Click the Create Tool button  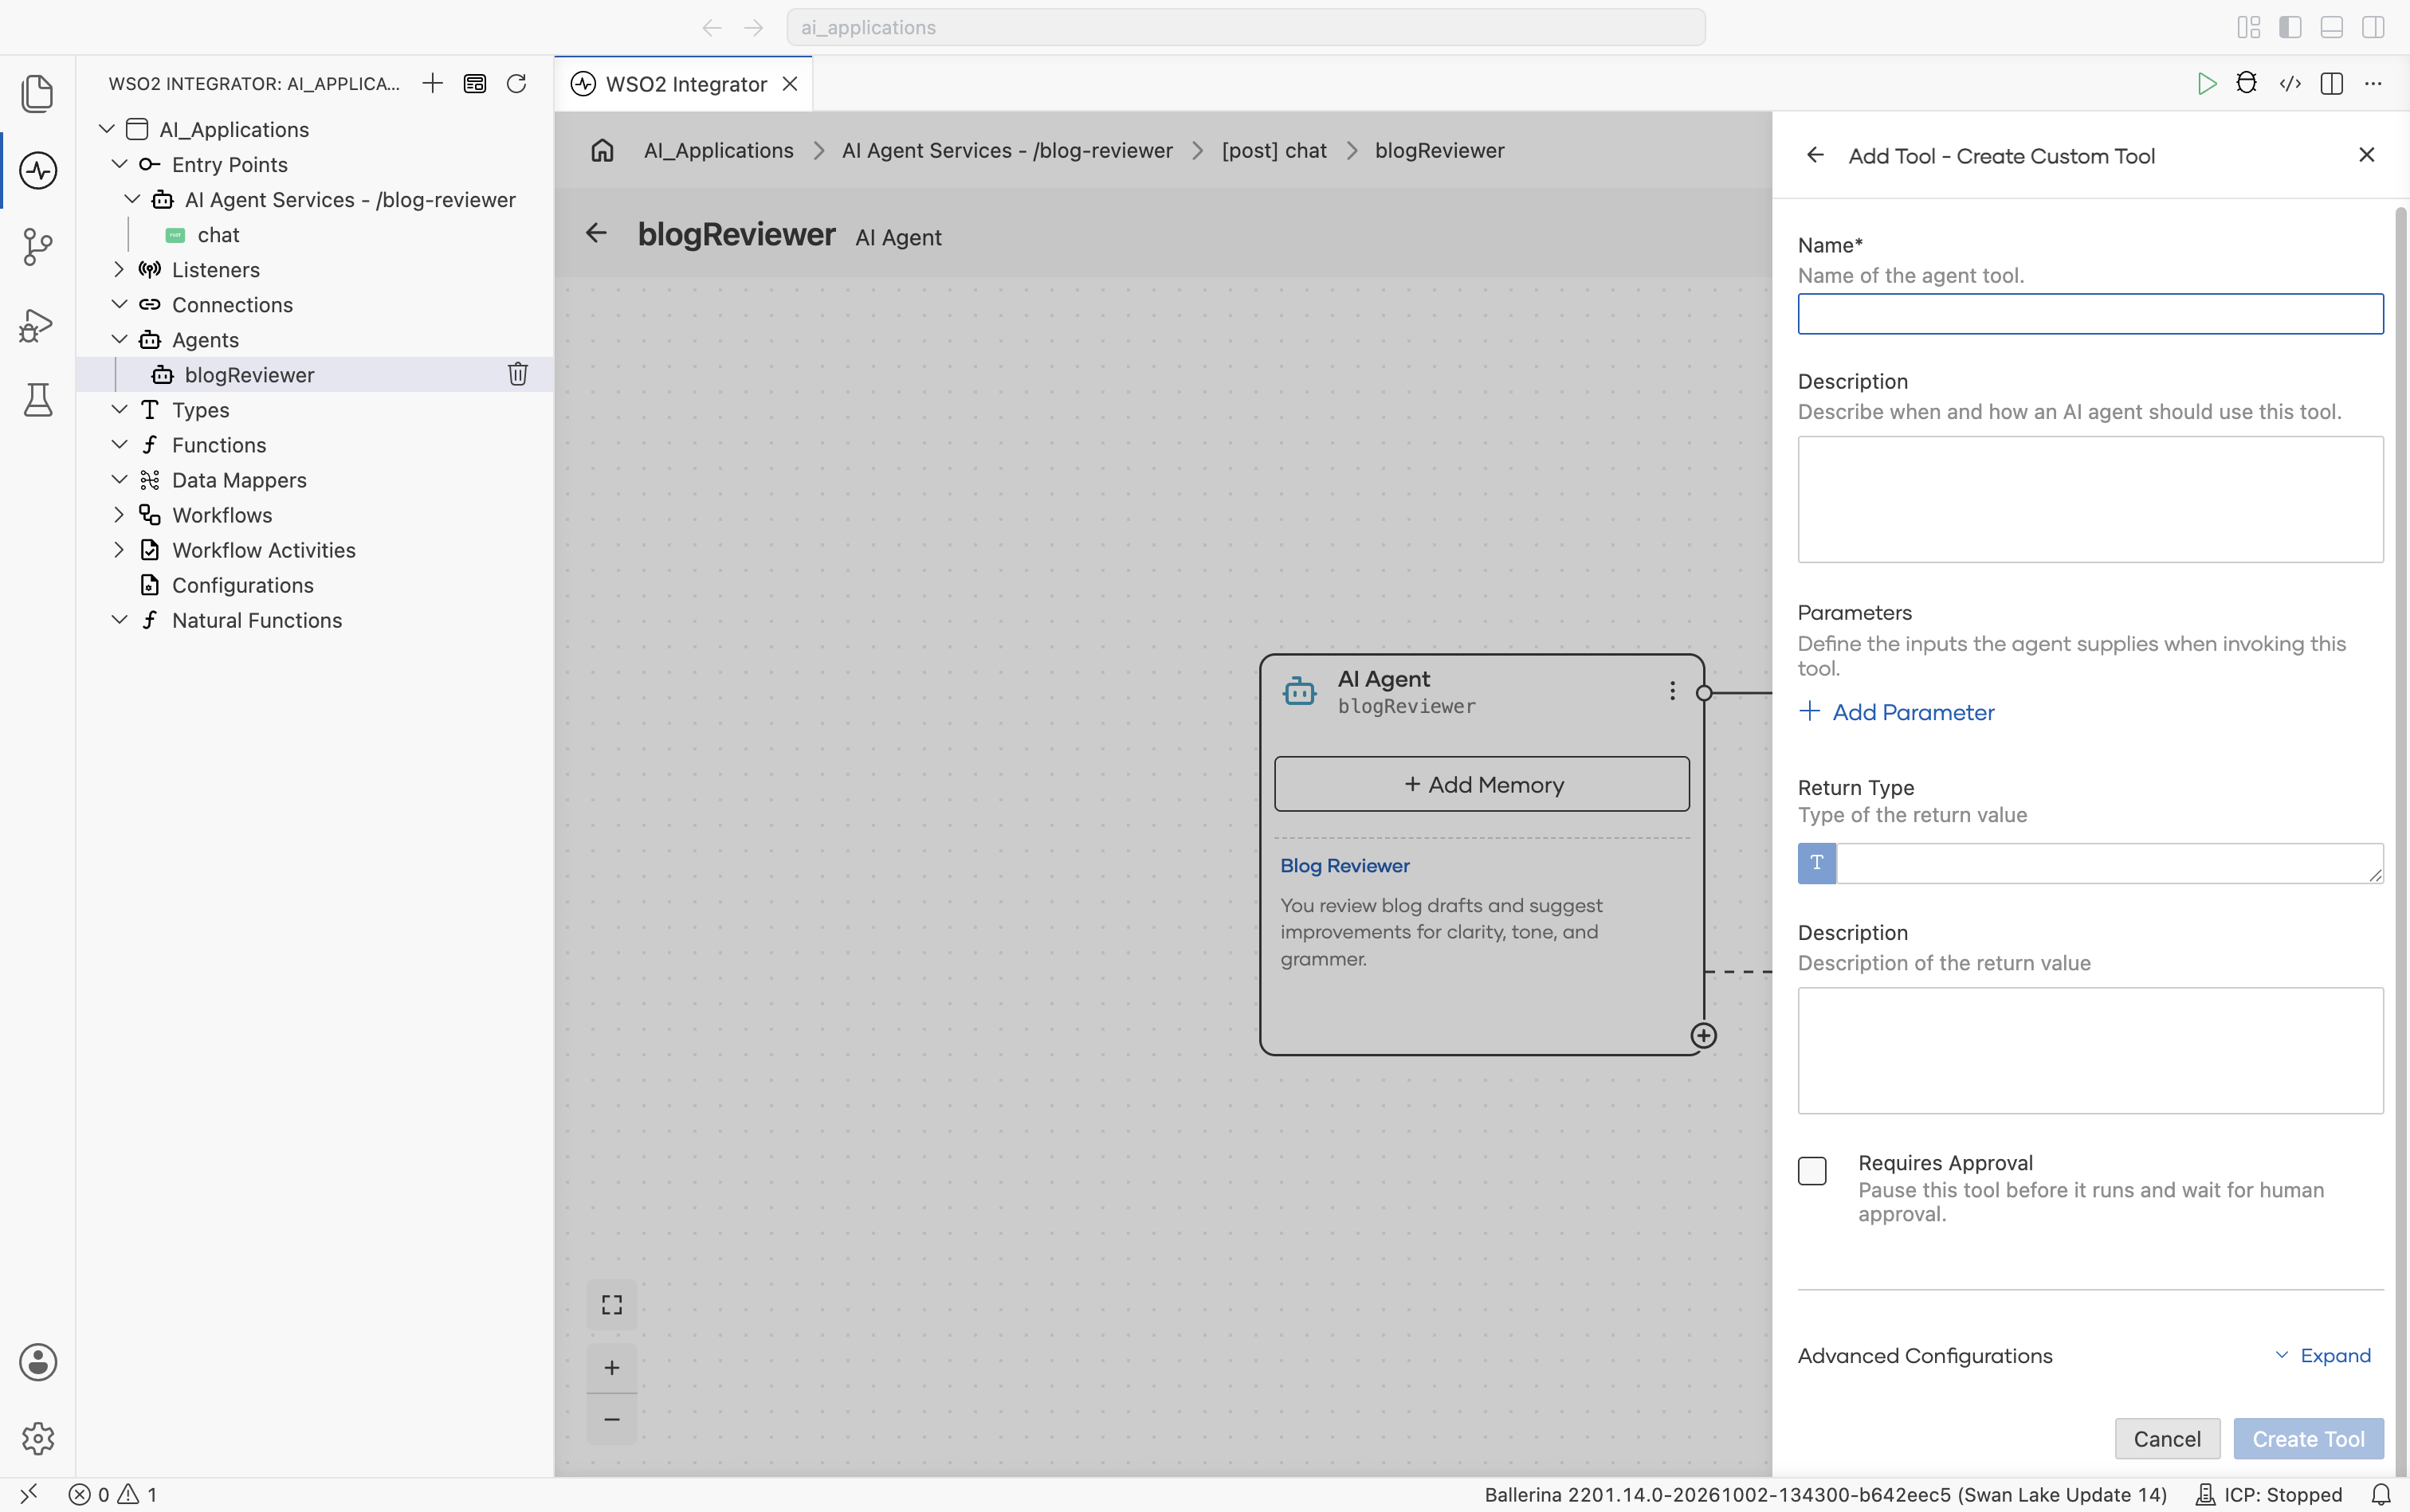(2308, 1438)
